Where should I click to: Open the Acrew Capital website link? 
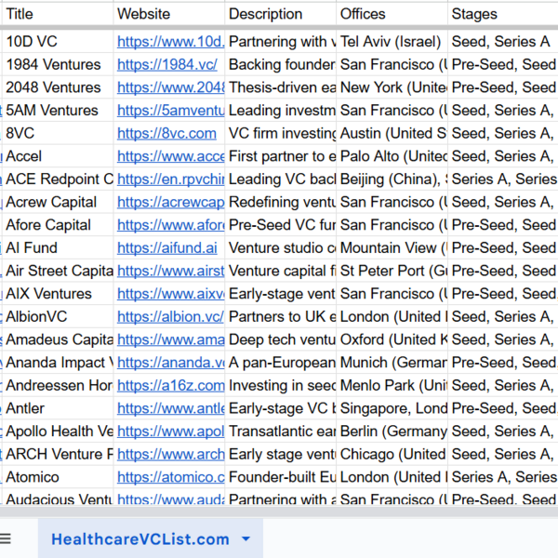click(171, 202)
